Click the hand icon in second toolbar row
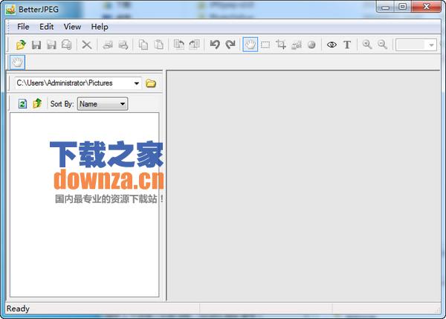 point(17,62)
